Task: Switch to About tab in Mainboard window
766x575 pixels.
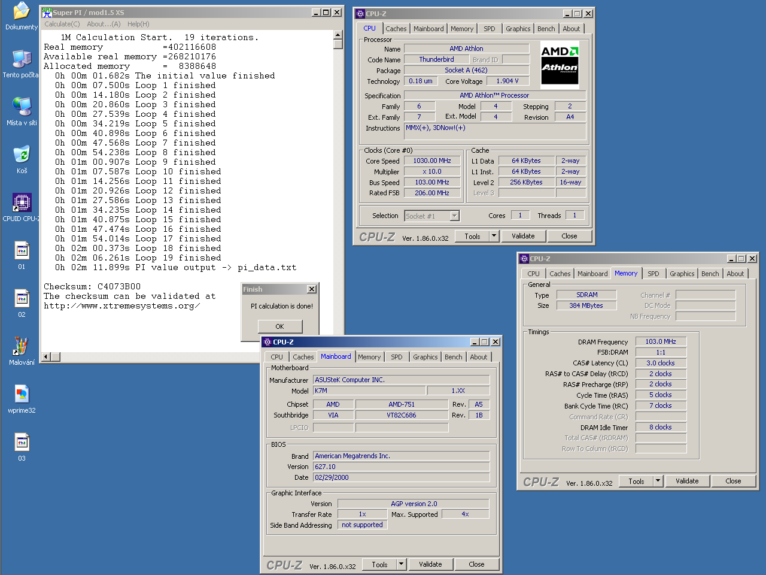Action: pyautogui.click(x=479, y=357)
